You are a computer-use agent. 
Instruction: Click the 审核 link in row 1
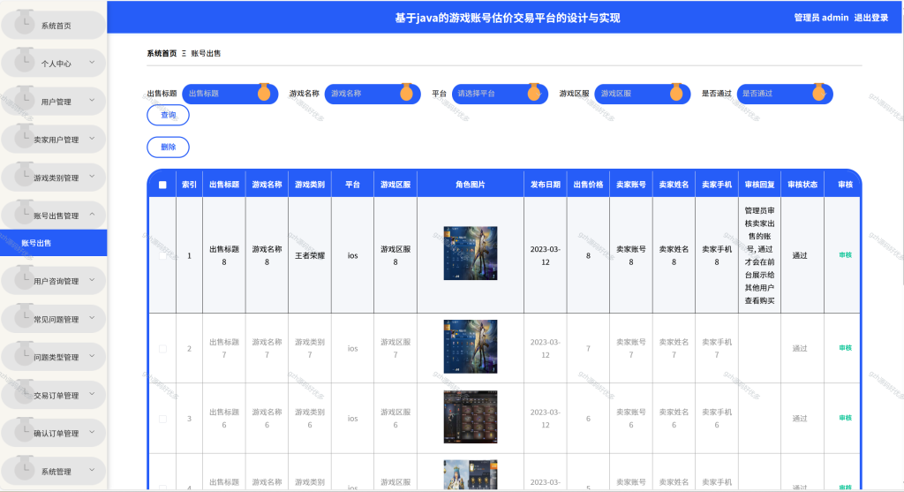click(845, 255)
